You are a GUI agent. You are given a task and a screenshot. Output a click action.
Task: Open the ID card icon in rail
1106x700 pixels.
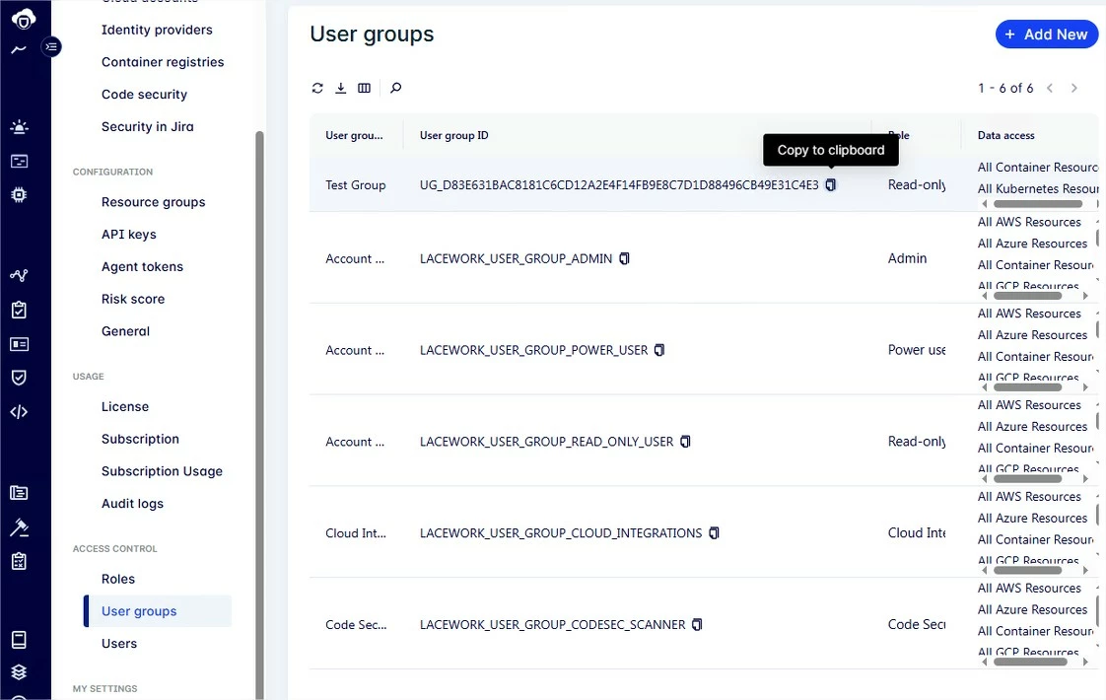(19, 344)
